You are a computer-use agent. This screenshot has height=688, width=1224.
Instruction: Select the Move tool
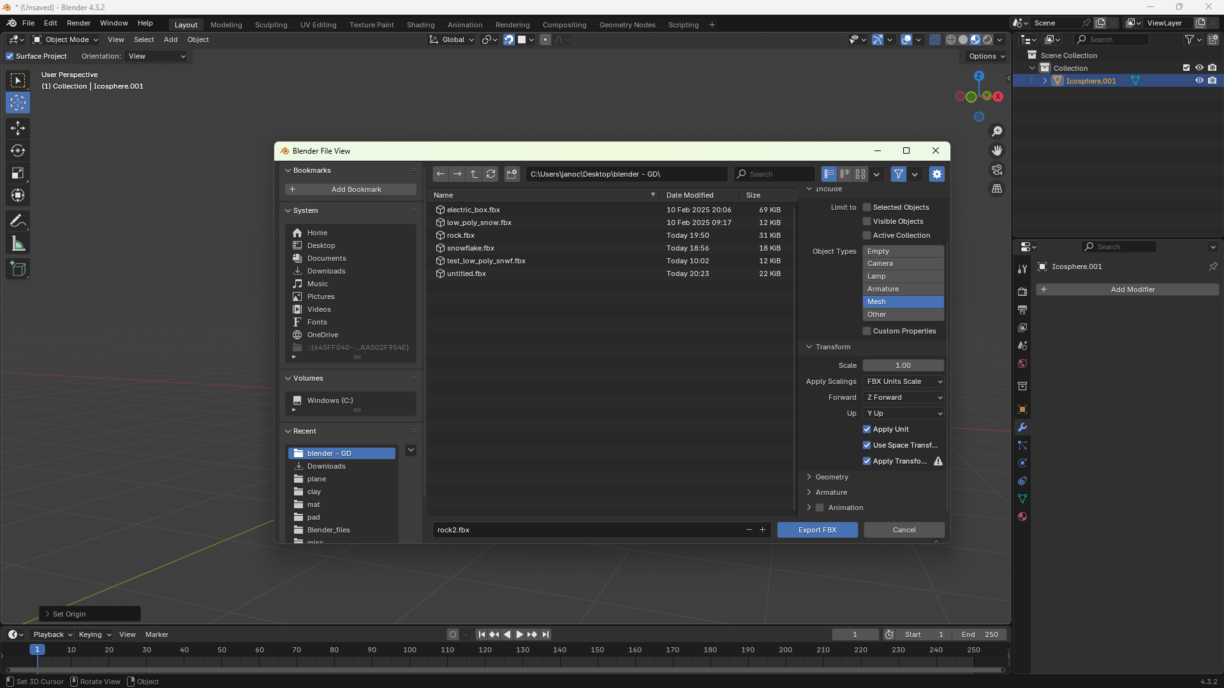(18, 128)
